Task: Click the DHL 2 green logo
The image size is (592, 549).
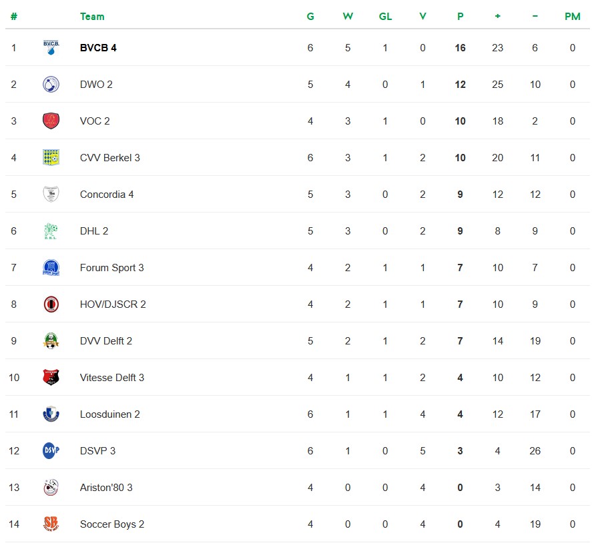Action: (x=51, y=231)
